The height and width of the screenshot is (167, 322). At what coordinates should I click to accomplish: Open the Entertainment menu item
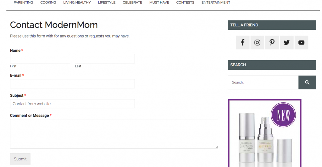pyautogui.click(x=216, y=3)
